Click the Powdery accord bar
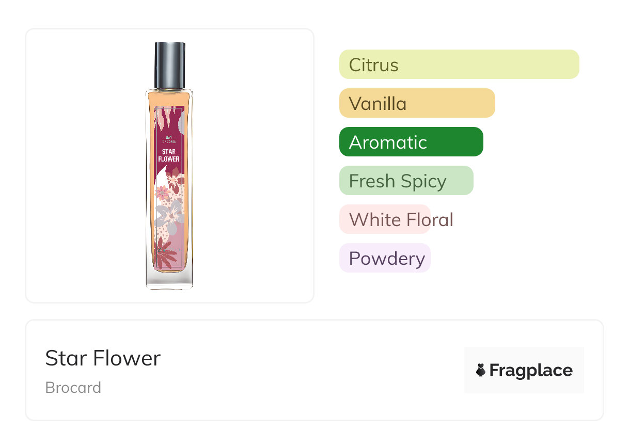 pyautogui.click(x=385, y=258)
